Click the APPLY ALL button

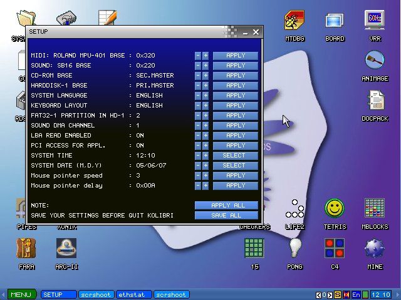[226, 206]
